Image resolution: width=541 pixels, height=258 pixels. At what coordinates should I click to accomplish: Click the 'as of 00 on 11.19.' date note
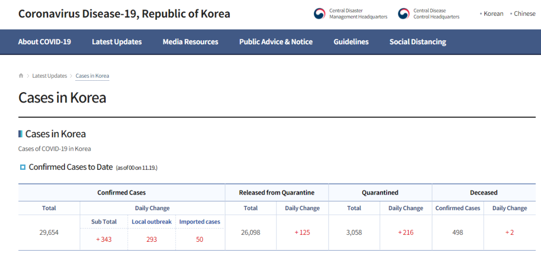(x=137, y=168)
